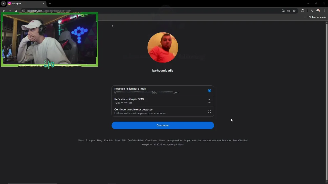Open Importation des contacts et non-utilisateurs link
This screenshot has height=184, width=328.
tap(208, 140)
